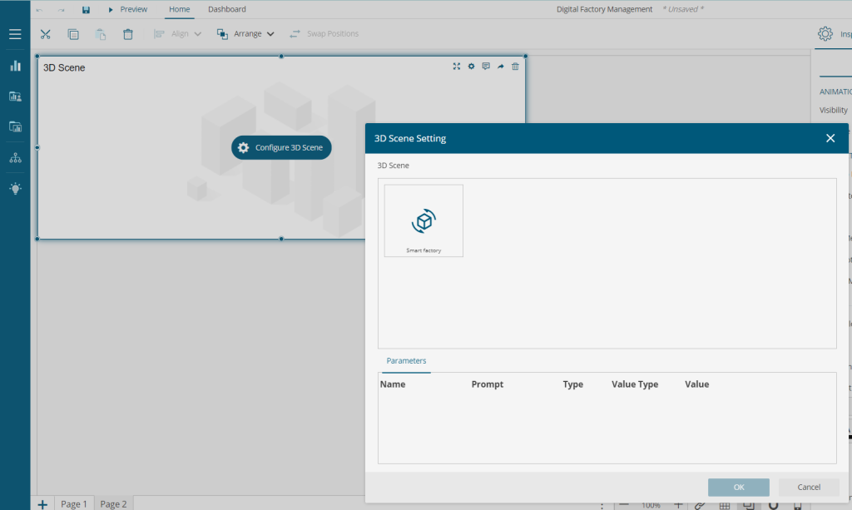Click the lightbulb icon in the sidebar
This screenshot has height=510, width=852.
tap(15, 189)
